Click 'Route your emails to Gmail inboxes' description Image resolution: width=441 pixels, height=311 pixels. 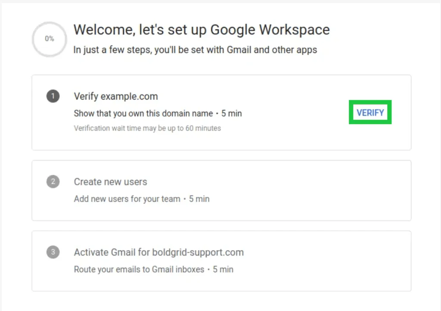point(139,269)
